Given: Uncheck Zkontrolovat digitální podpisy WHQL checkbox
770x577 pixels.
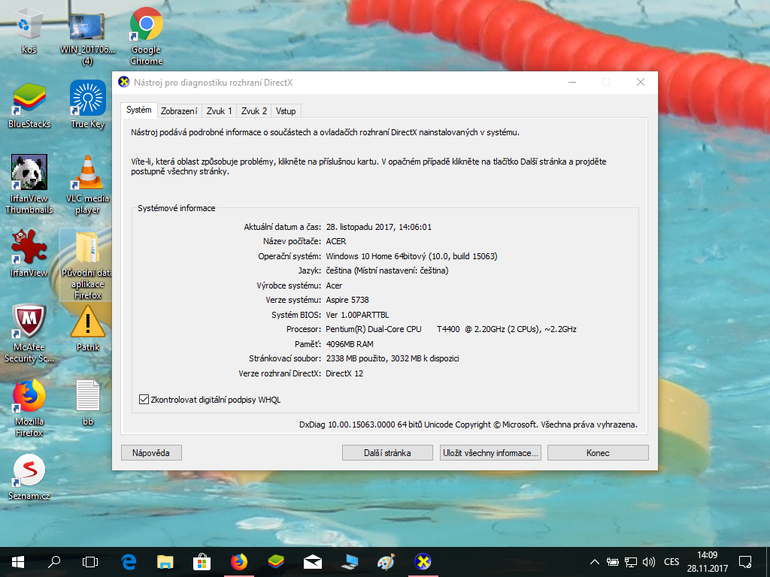Looking at the screenshot, I should (x=144, y=400).
